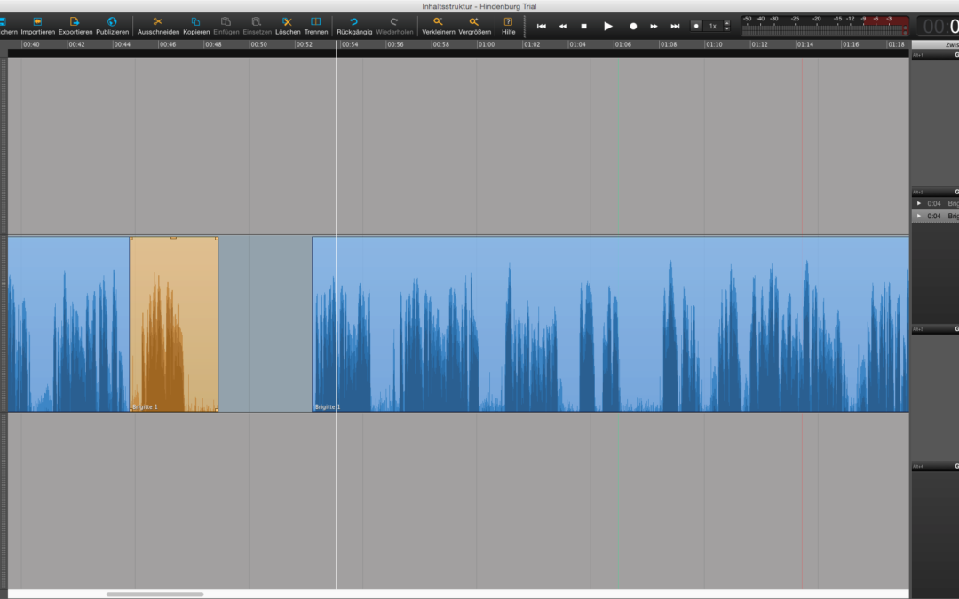The height and width of the screenshot is (599, 959).
Task: Click the 'Brigitte 1' label on long blue clip
Action: click(x=327, y=407)
